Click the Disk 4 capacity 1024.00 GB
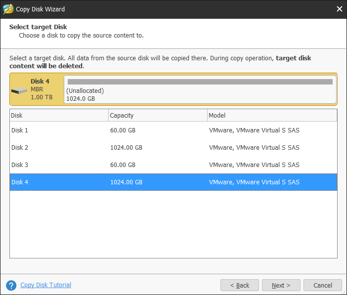The width and height of the screenshot is (347, 295). point(127,182)
